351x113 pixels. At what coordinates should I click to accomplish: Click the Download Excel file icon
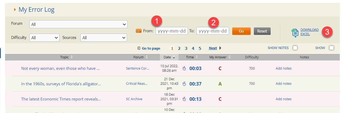pyautogui.click(x=295, y=33)
